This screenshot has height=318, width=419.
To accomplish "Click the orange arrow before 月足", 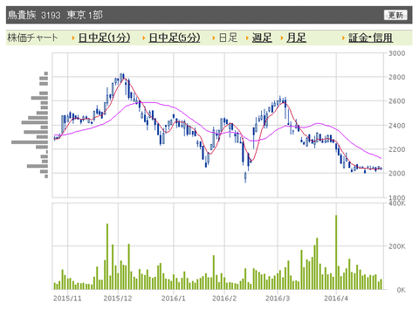I will [282, 38].
